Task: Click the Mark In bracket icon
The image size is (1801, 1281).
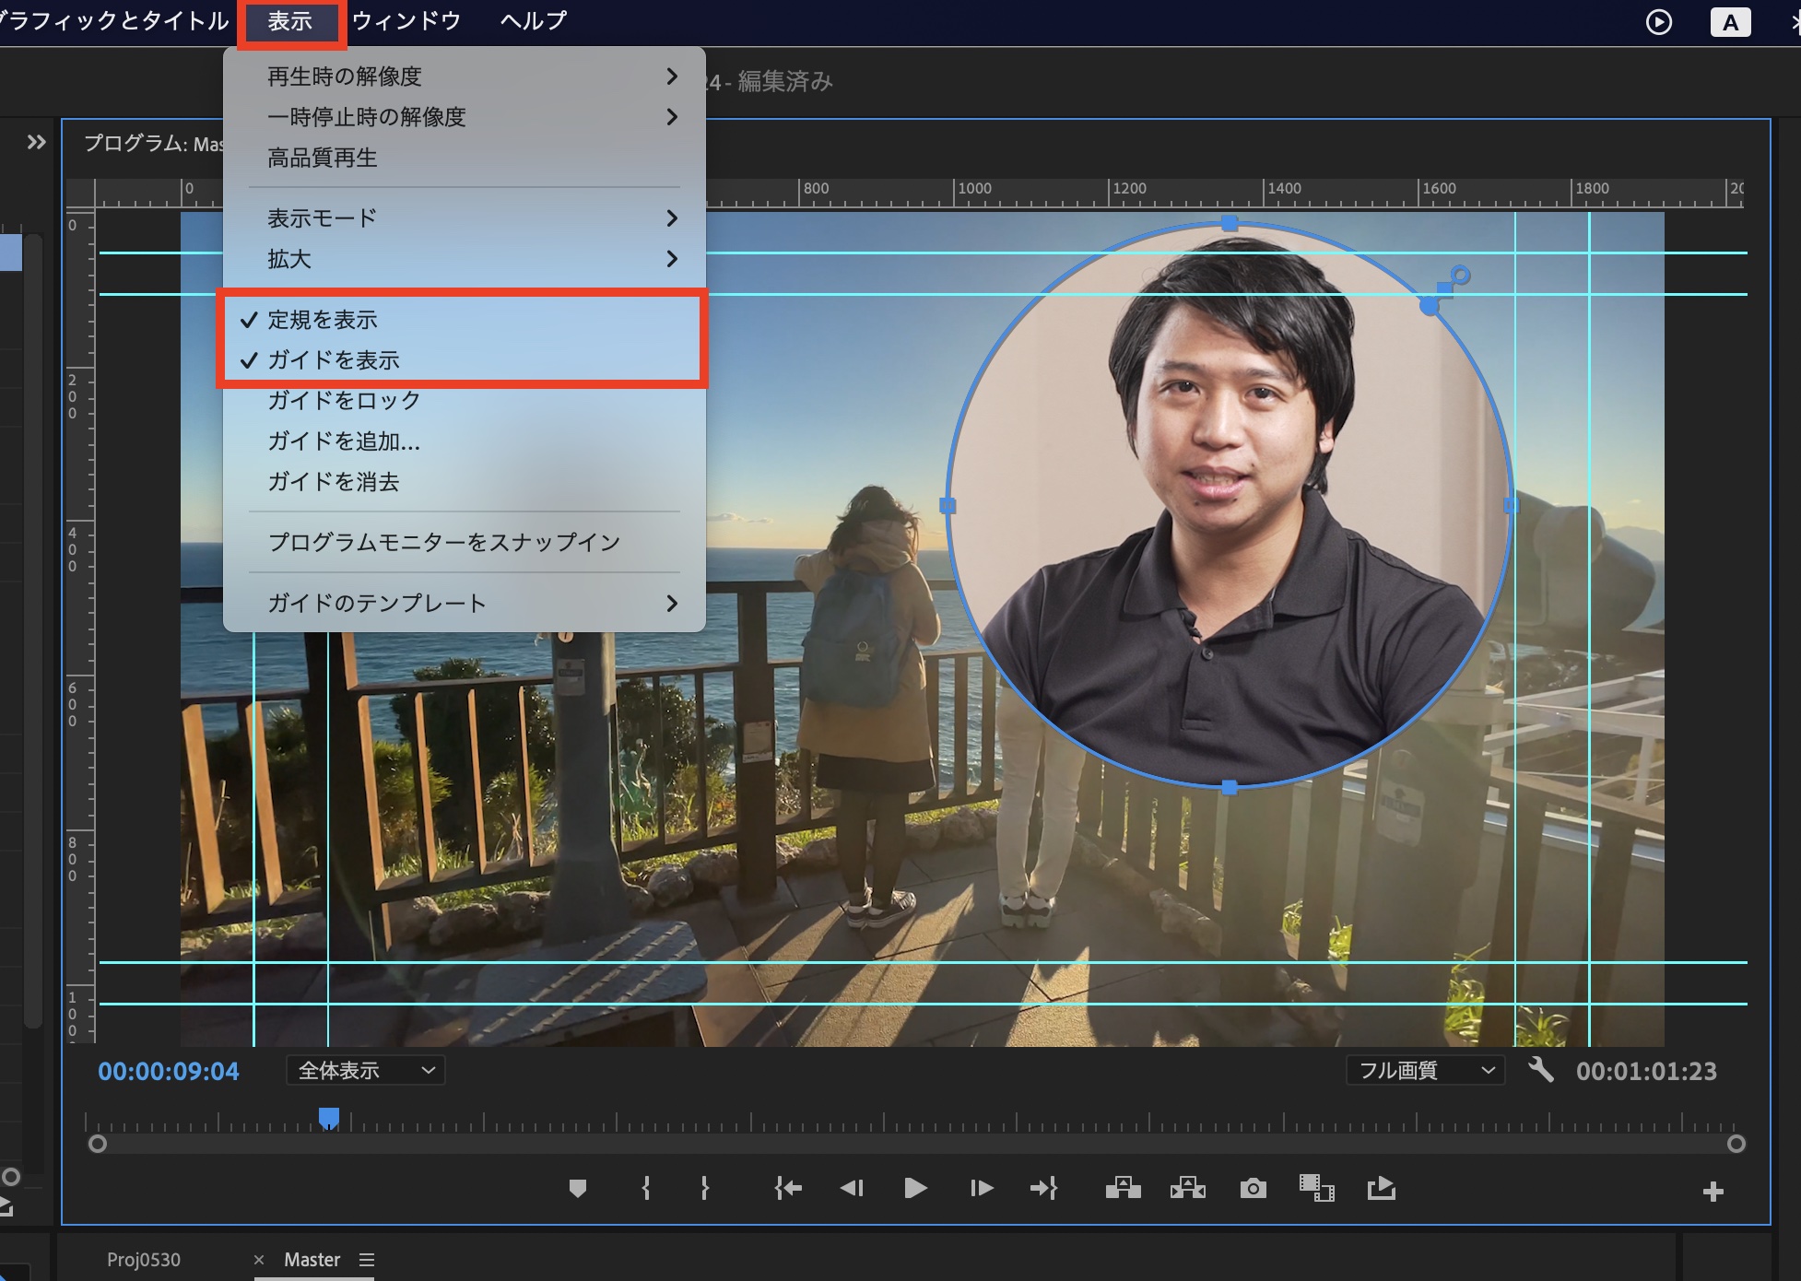Action: tap(646, 1189)
